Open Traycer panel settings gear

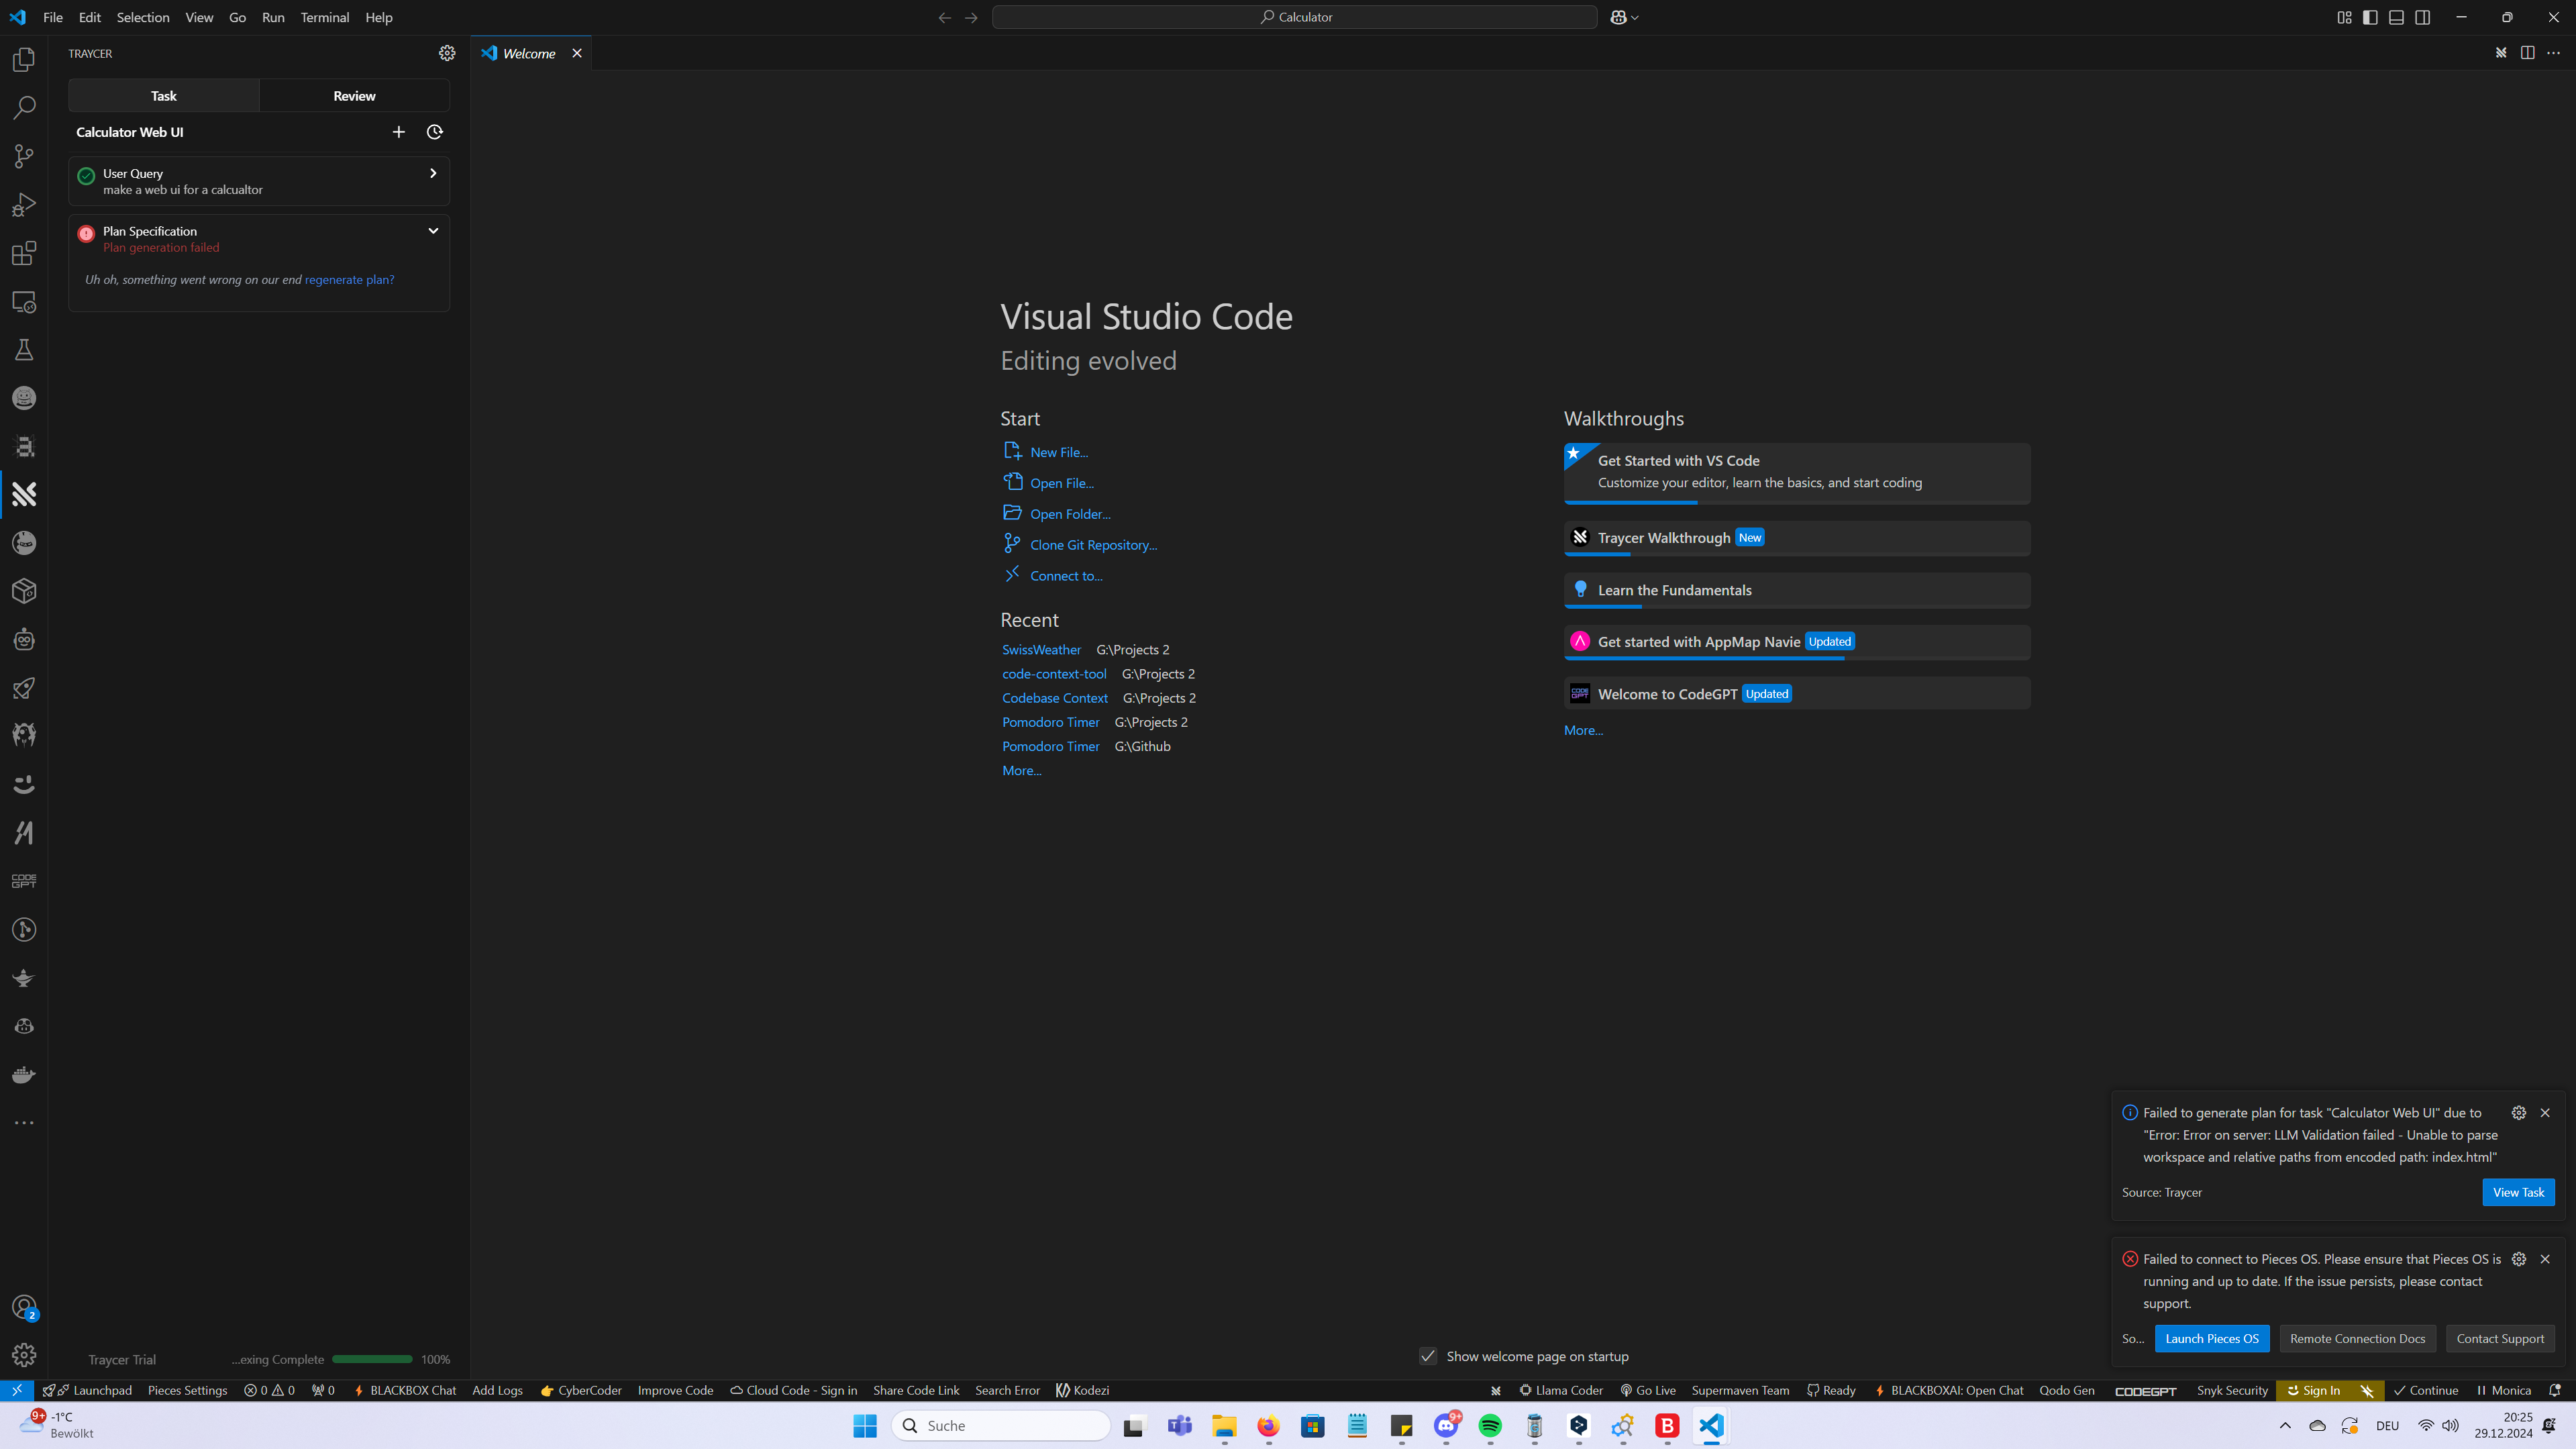point(447,53)
